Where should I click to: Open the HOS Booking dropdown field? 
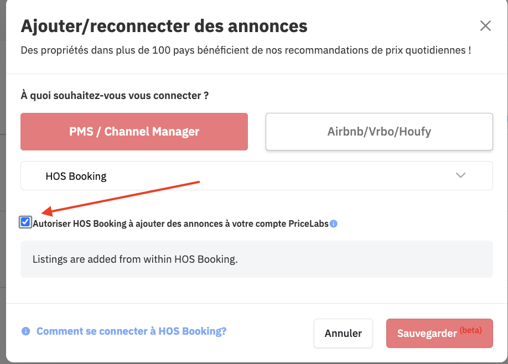[x=257, y=175]
